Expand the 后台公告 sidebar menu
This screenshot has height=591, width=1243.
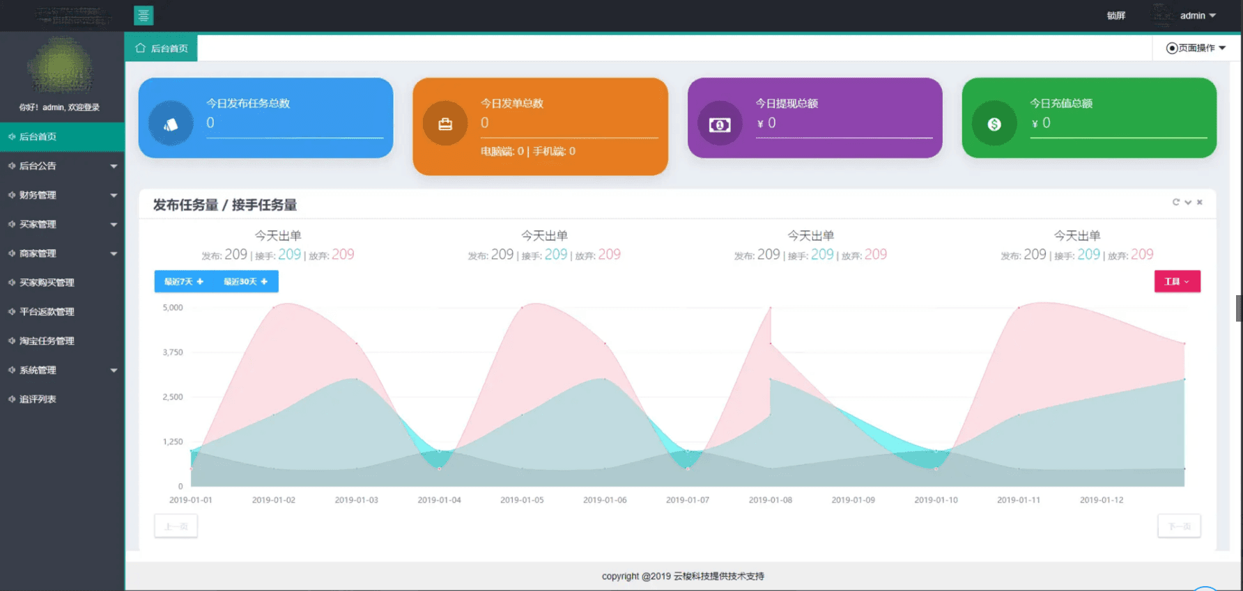point(62,166)
